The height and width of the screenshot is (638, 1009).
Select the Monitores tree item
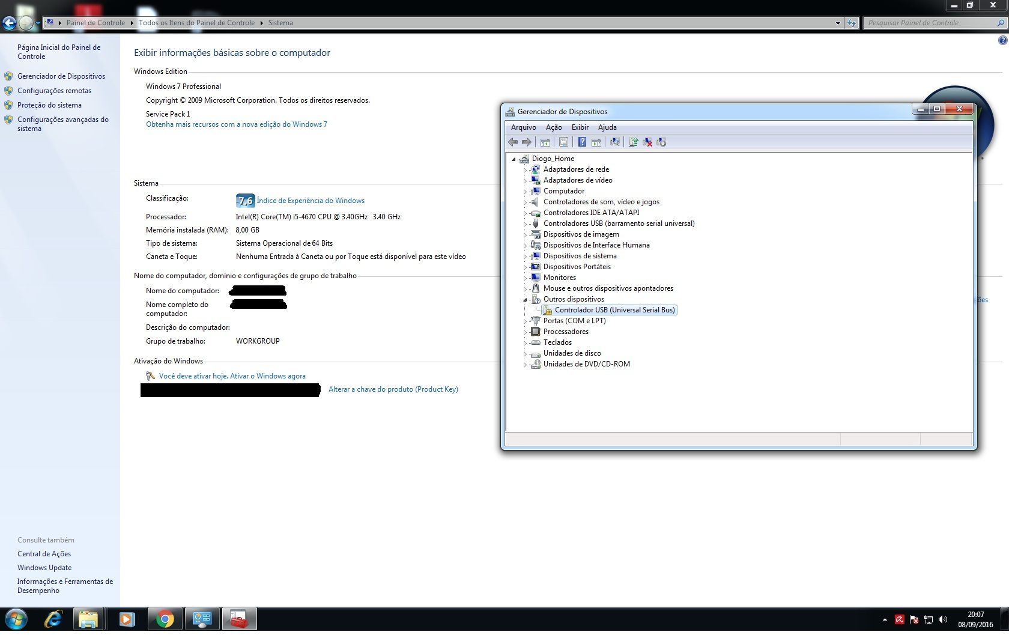(x=559, y=278)
